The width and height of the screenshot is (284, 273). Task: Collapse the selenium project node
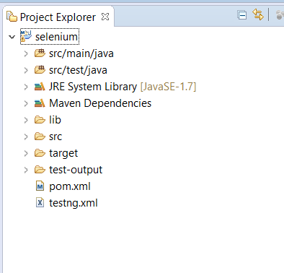(12, 37)
